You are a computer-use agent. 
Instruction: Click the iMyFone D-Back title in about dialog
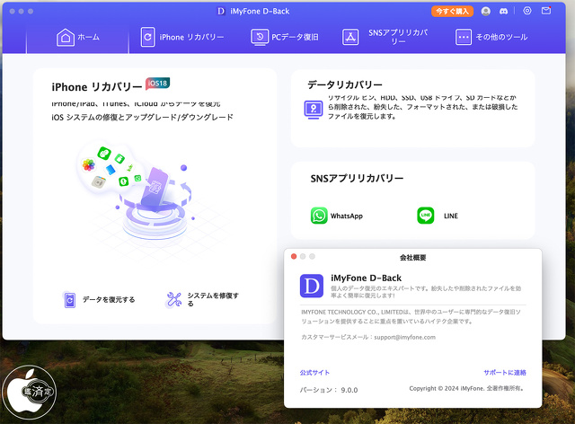[x=366, y=278]
